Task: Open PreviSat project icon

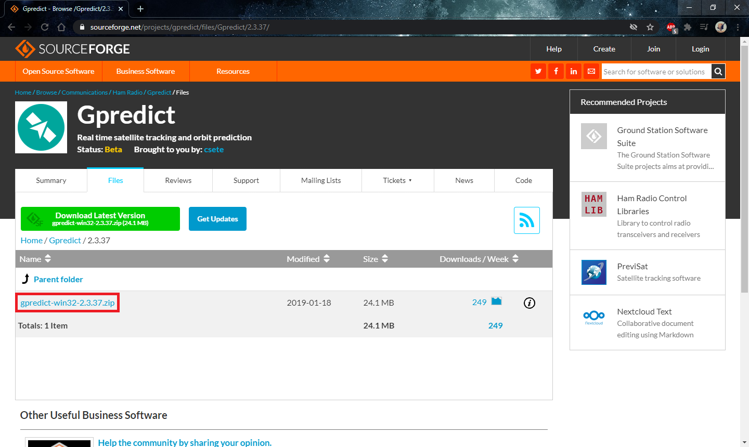Action: 594,272
